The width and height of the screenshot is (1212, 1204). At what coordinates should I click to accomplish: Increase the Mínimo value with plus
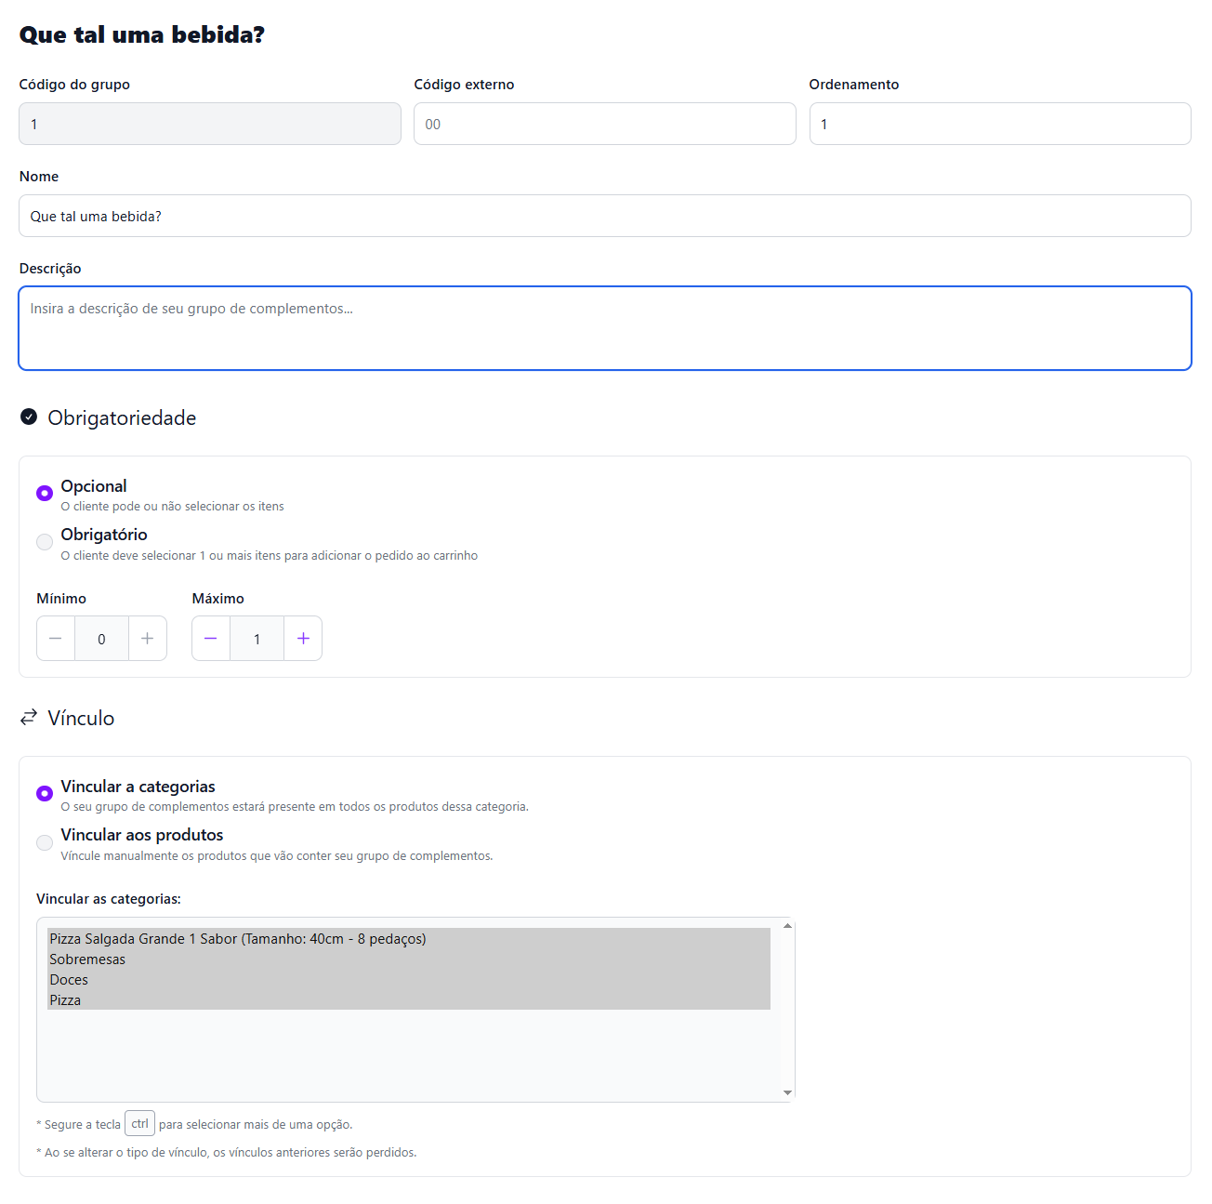tap(147, 639)
